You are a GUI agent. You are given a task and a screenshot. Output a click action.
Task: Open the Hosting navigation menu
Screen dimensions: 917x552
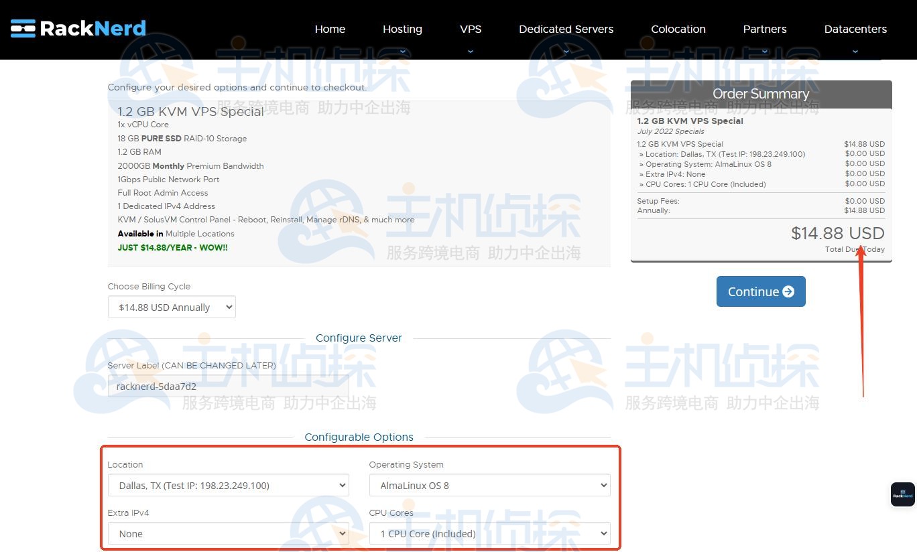[x=402, y=29]
